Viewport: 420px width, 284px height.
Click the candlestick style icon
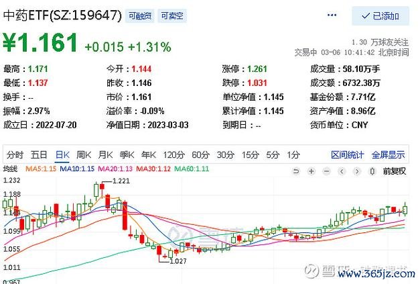(x=372, y=171)
